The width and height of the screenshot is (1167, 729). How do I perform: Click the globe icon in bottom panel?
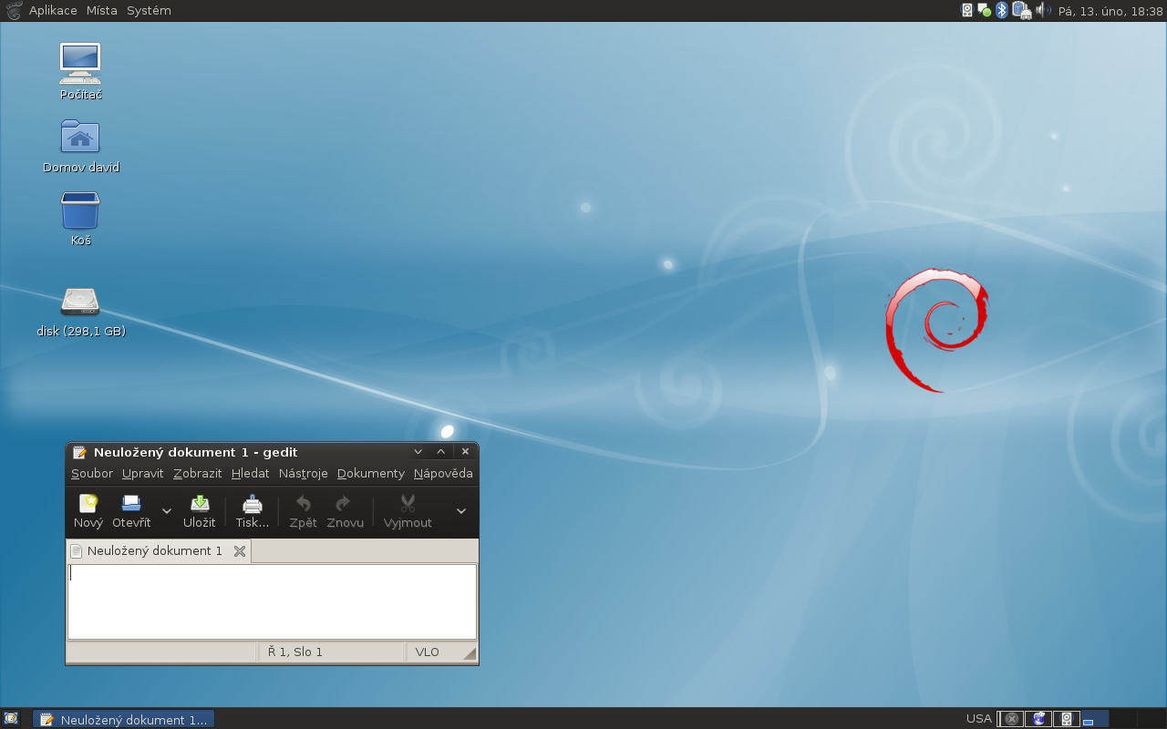(x=1038, y=718)
